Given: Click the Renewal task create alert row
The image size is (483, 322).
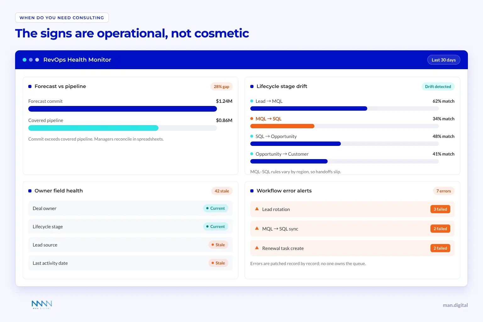Looking at the screenshot, I should pos(353,248).
